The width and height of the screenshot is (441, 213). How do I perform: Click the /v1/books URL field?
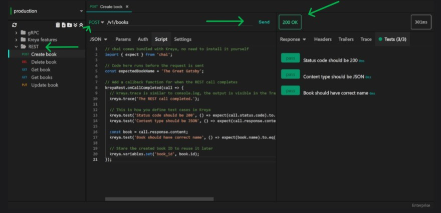(180, 22)
